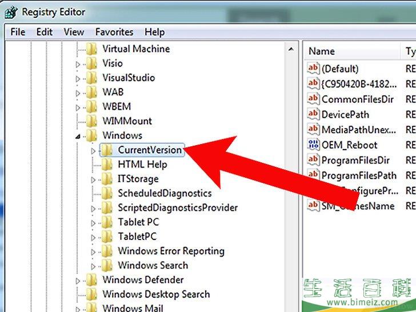
Task: Click the folder icon beside VisualStudio
Action: pos(91,78)
